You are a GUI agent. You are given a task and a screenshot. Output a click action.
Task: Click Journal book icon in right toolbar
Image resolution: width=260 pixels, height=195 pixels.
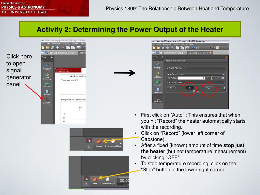(x=218, y=48)
